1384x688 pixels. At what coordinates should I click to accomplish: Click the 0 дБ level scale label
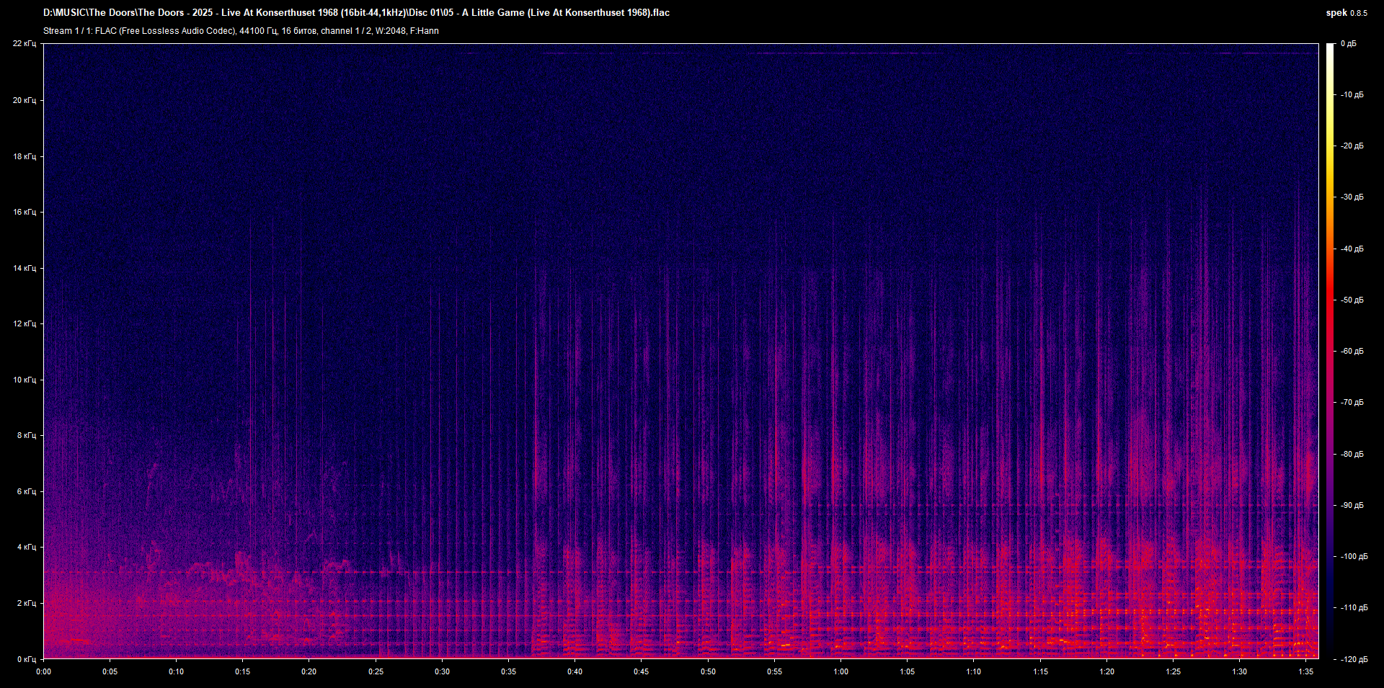[x=1349, y=44]
